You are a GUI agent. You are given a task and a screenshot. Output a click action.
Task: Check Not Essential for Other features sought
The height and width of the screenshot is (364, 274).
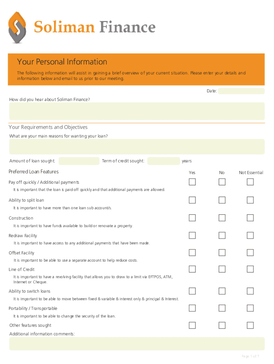point(250,325)
